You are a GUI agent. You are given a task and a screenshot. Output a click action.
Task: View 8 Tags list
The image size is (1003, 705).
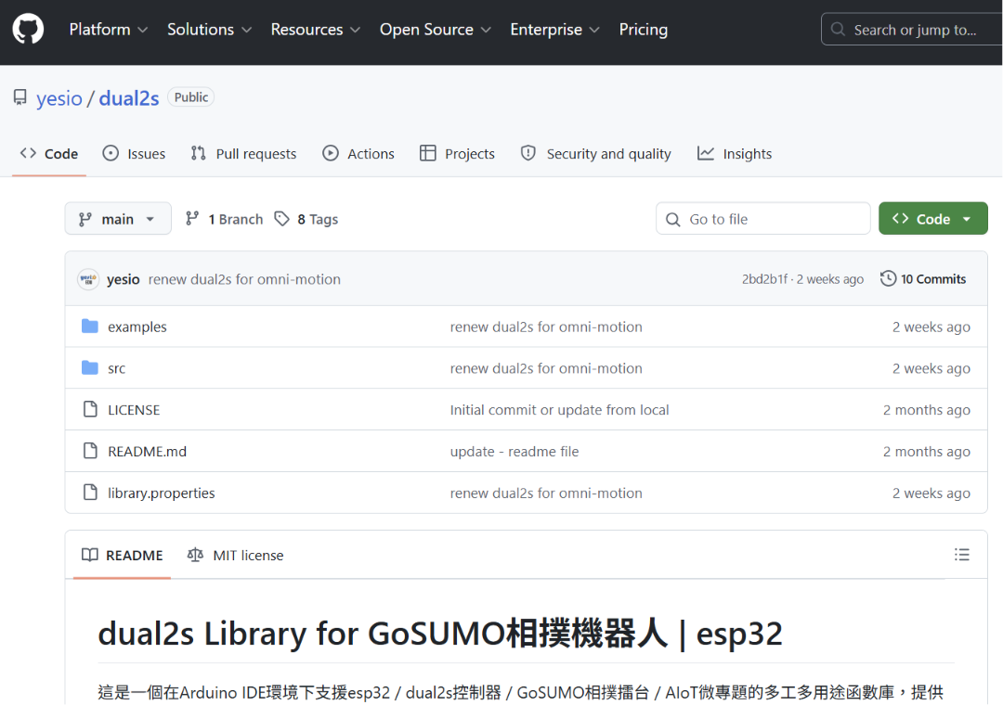coord(306,219)
